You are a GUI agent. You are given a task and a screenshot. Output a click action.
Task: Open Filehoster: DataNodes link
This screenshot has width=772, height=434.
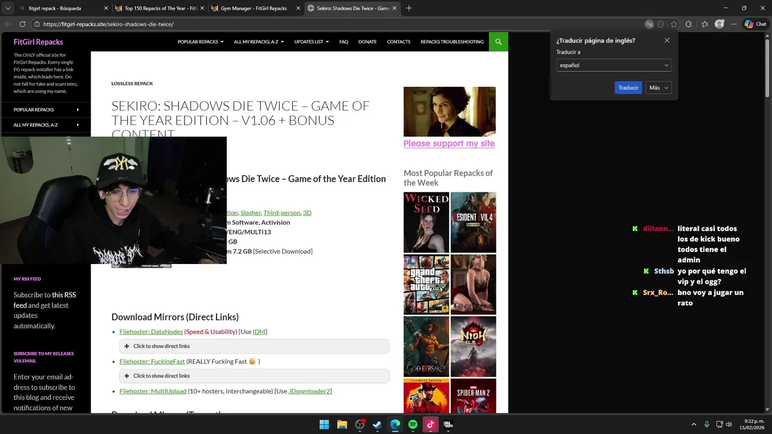151,332
